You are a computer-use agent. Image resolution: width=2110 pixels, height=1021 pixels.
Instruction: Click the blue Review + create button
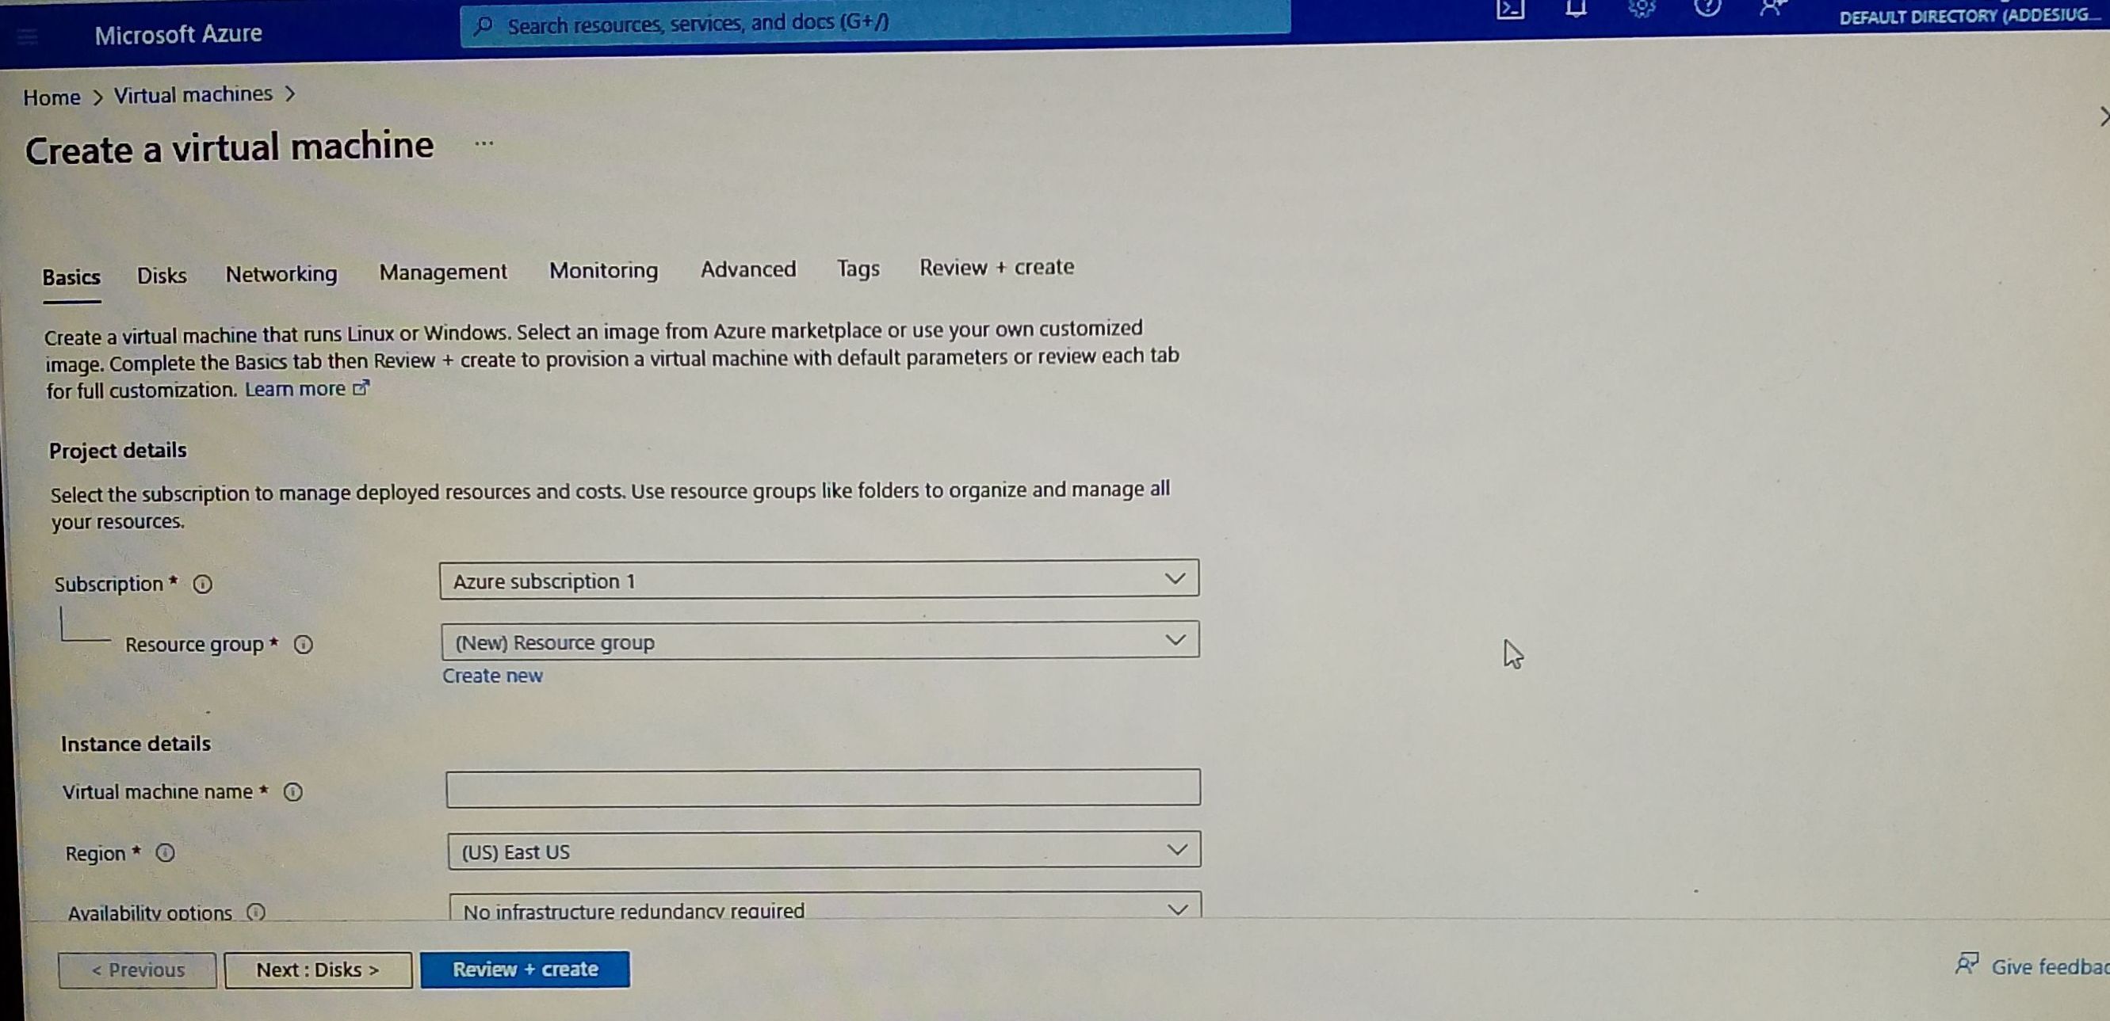(525, 969)
